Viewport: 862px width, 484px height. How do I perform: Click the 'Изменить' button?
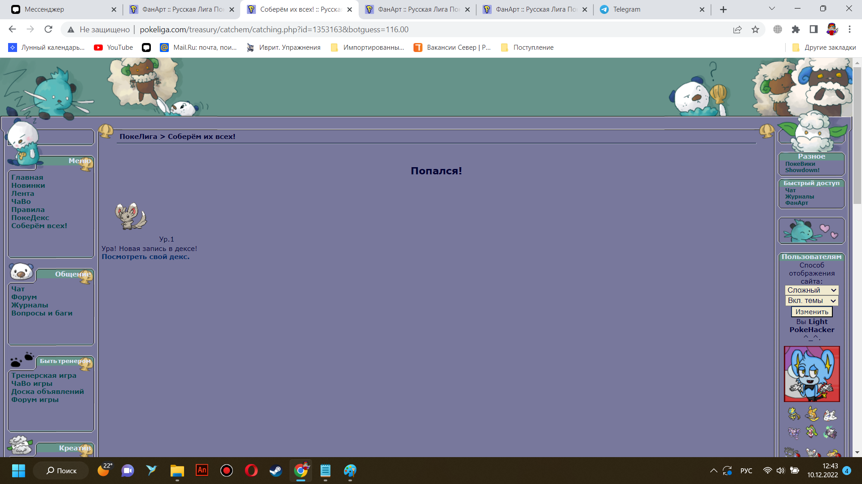point(812,312)
